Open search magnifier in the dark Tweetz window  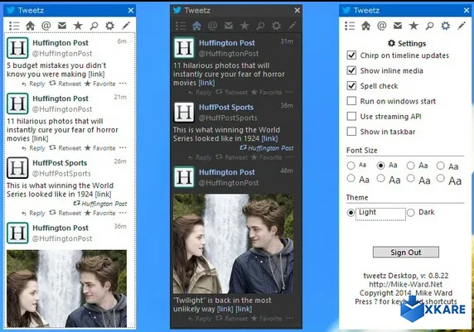260,26
